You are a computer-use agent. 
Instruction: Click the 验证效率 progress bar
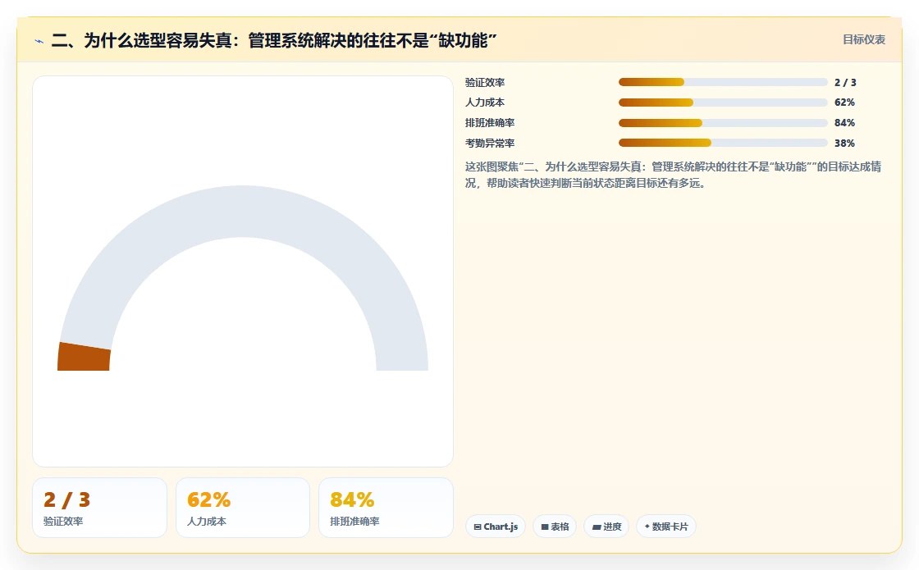723,83
